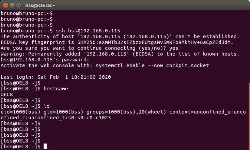The image size is (250, 150).
Task: Minimize the terminal window
Action: click(12, 5)
